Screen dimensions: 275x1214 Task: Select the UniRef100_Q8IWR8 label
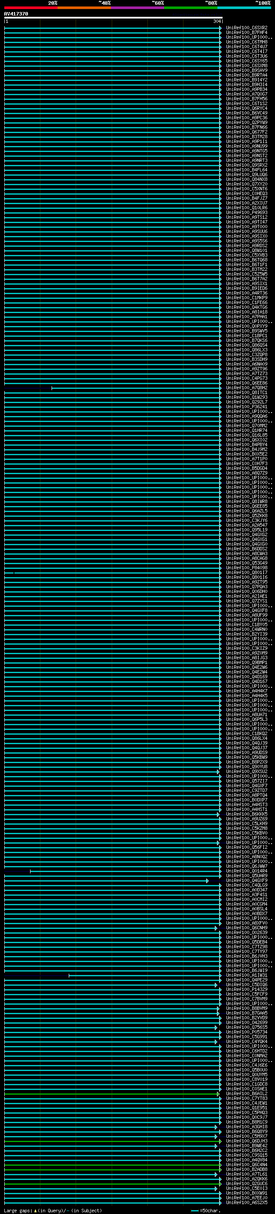tap(247, 501)
